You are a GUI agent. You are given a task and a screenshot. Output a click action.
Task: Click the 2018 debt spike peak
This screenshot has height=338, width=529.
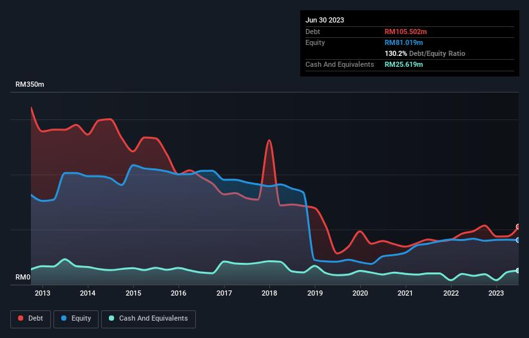pos(269,140)
